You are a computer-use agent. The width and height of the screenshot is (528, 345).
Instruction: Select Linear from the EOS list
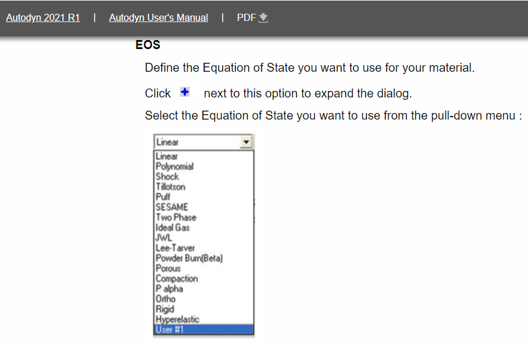(204, 156)
